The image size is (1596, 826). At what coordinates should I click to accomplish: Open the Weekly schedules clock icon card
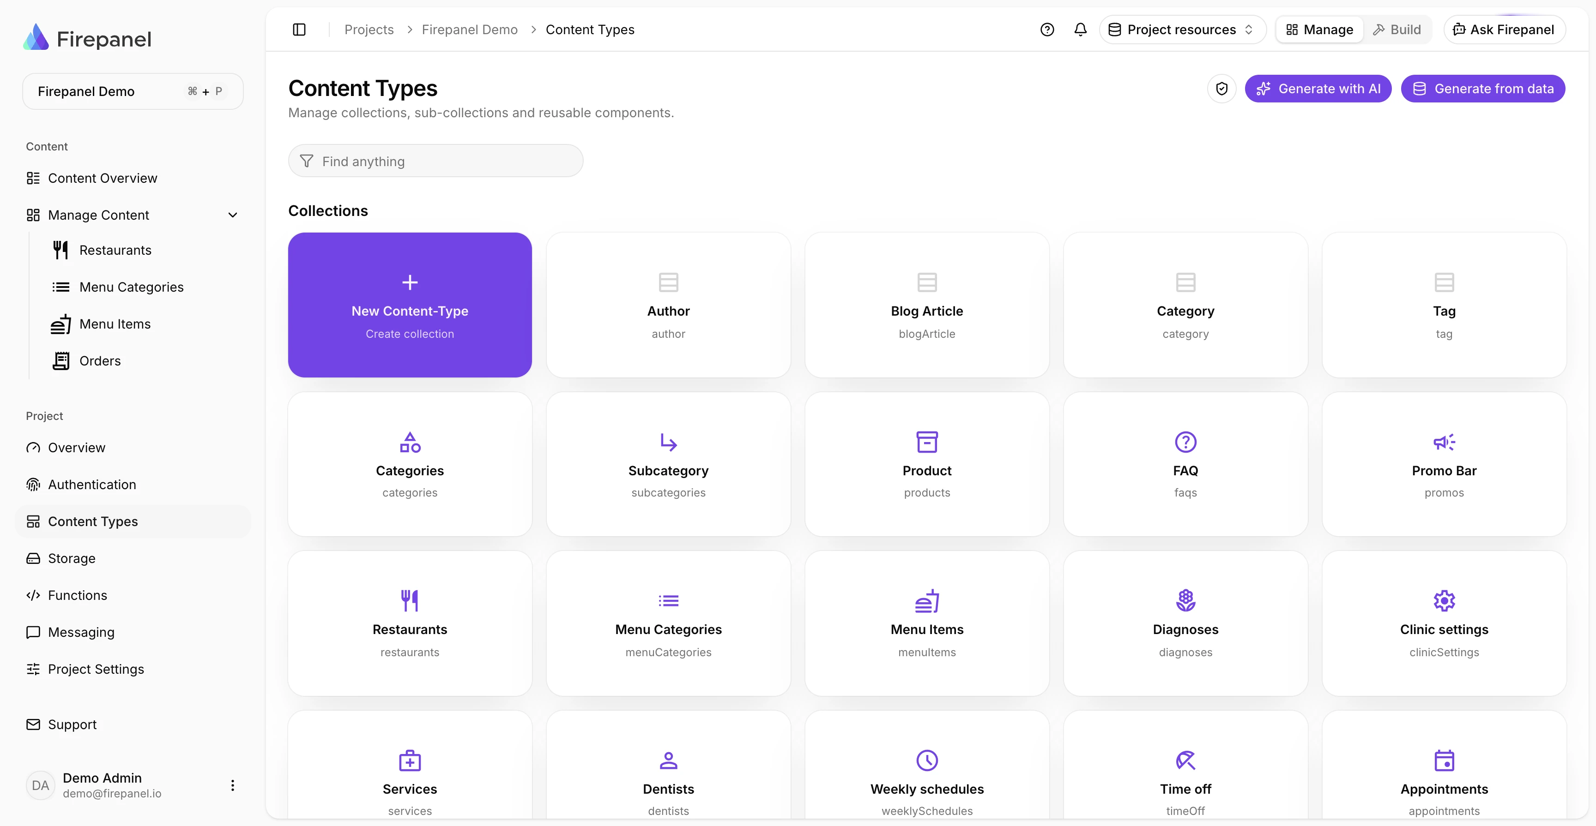coord(927,760)
